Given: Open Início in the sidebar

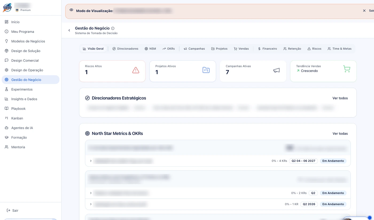Looking at the screenshot, I should point(30,22).
